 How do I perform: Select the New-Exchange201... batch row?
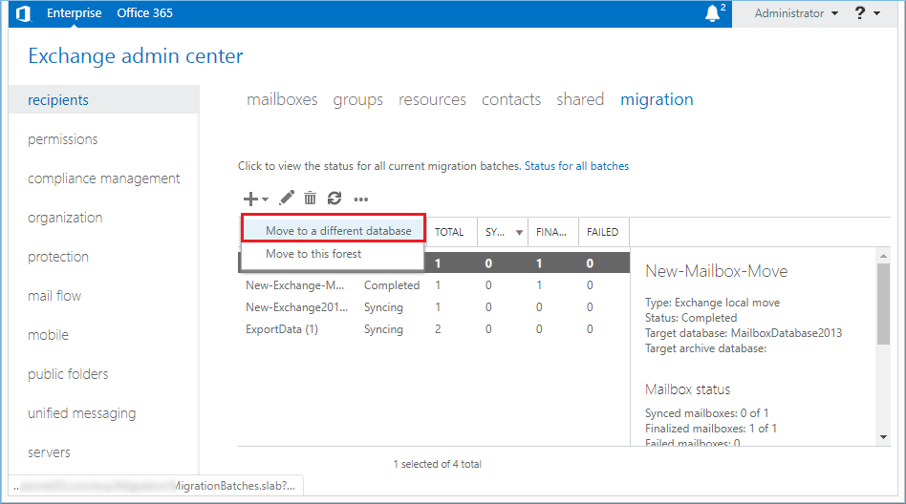(434, 307)
